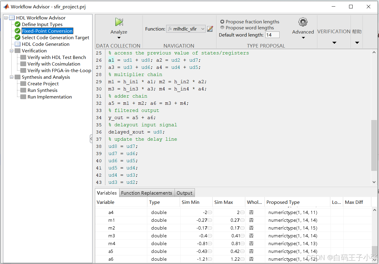Click the Default word length input field
The width and height of the screenshot is (379, 264).
pos(272,35)
